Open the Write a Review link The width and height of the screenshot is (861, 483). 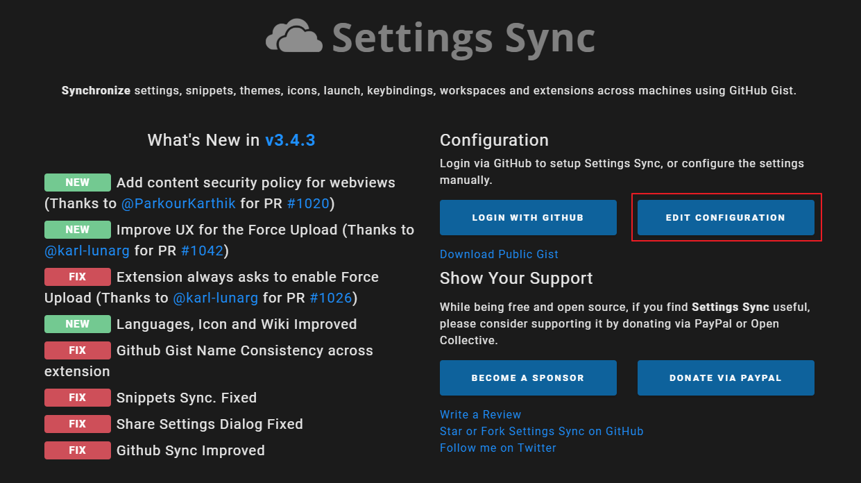pos(480,414)
